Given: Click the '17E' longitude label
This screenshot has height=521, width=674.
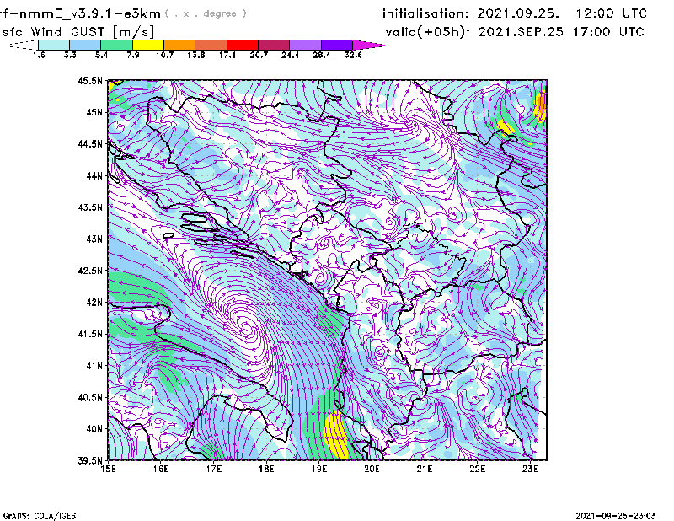Looking at the screenshot, I should pos(214,469).
